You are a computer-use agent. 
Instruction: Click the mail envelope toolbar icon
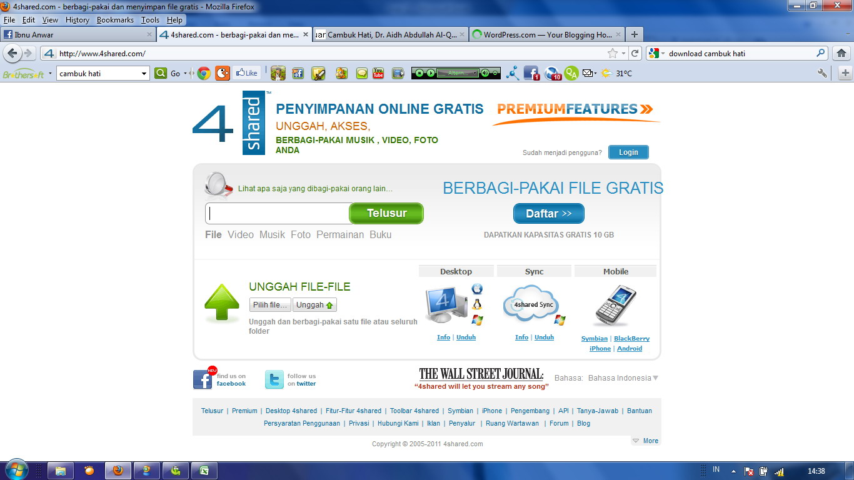point(588,73)
